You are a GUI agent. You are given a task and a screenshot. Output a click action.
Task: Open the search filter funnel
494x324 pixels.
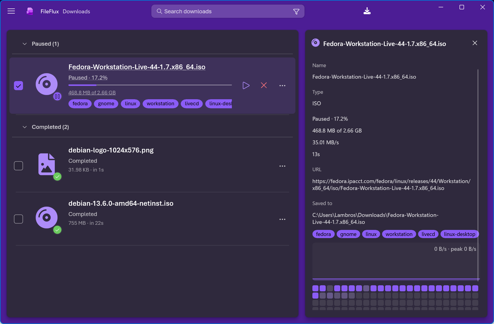click(x=296, y=11)
